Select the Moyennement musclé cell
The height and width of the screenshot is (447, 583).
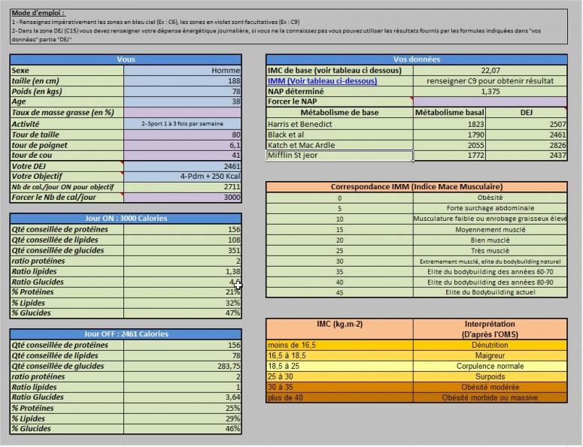[490, 230]
